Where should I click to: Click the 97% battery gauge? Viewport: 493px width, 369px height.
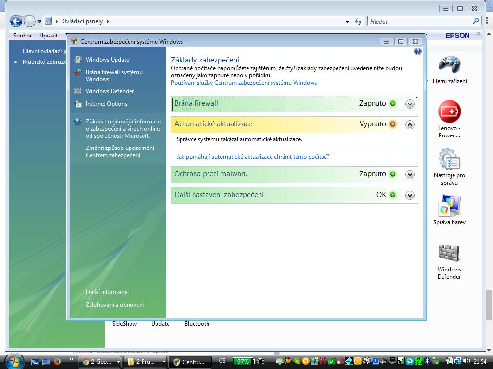[243, 362]
